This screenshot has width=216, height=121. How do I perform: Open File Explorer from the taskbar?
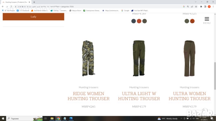tap(52, 118)
